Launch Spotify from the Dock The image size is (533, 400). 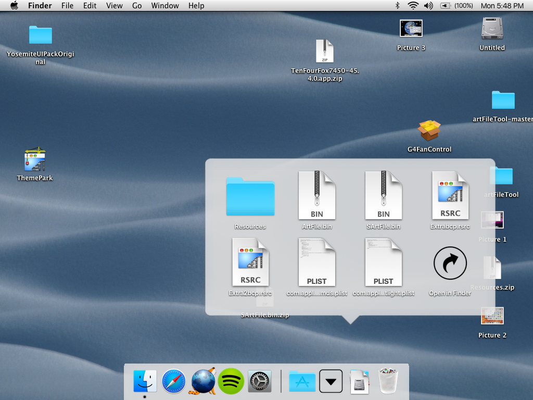pos(231,381)
